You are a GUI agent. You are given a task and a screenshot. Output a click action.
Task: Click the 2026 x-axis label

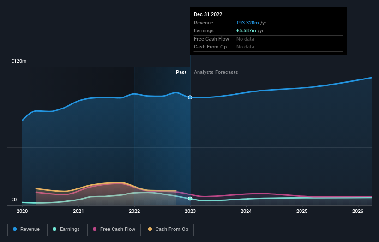tap(358, 211)
